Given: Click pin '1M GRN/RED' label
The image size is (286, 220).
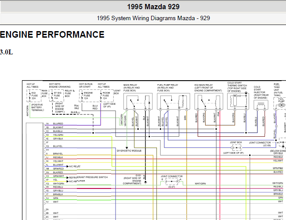Looking at the screenshot, I should click(54, 169).
